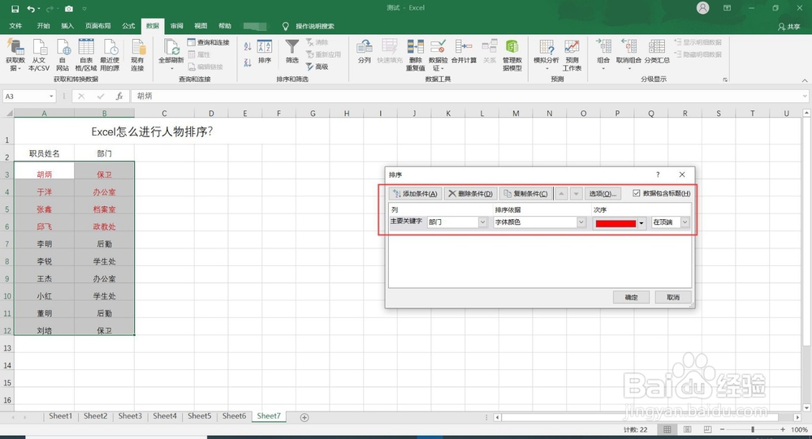The height and width of the screenshot is (439, 812).
Task: Switch to the 插入 ribbon tab
Action: coord(67,26)
